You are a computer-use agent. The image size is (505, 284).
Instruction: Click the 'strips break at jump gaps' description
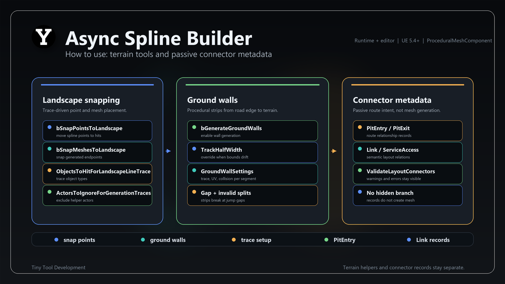point(223,200)
